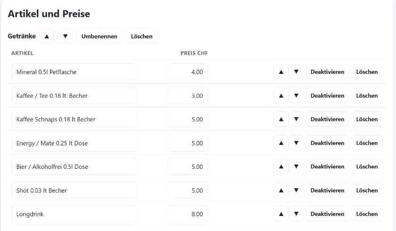This screenshot has width=396, height=231.
Task: Click Longdrink price field 8.00
Action: coord(188,214)
